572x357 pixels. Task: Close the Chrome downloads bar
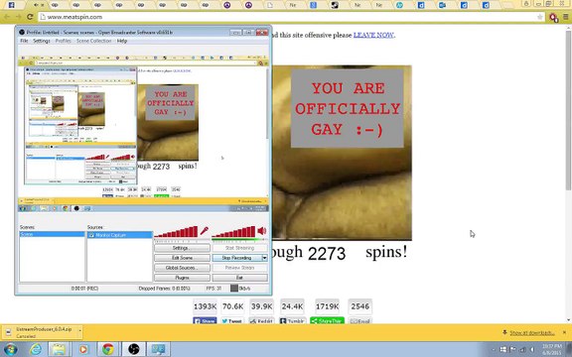point(564,332)
